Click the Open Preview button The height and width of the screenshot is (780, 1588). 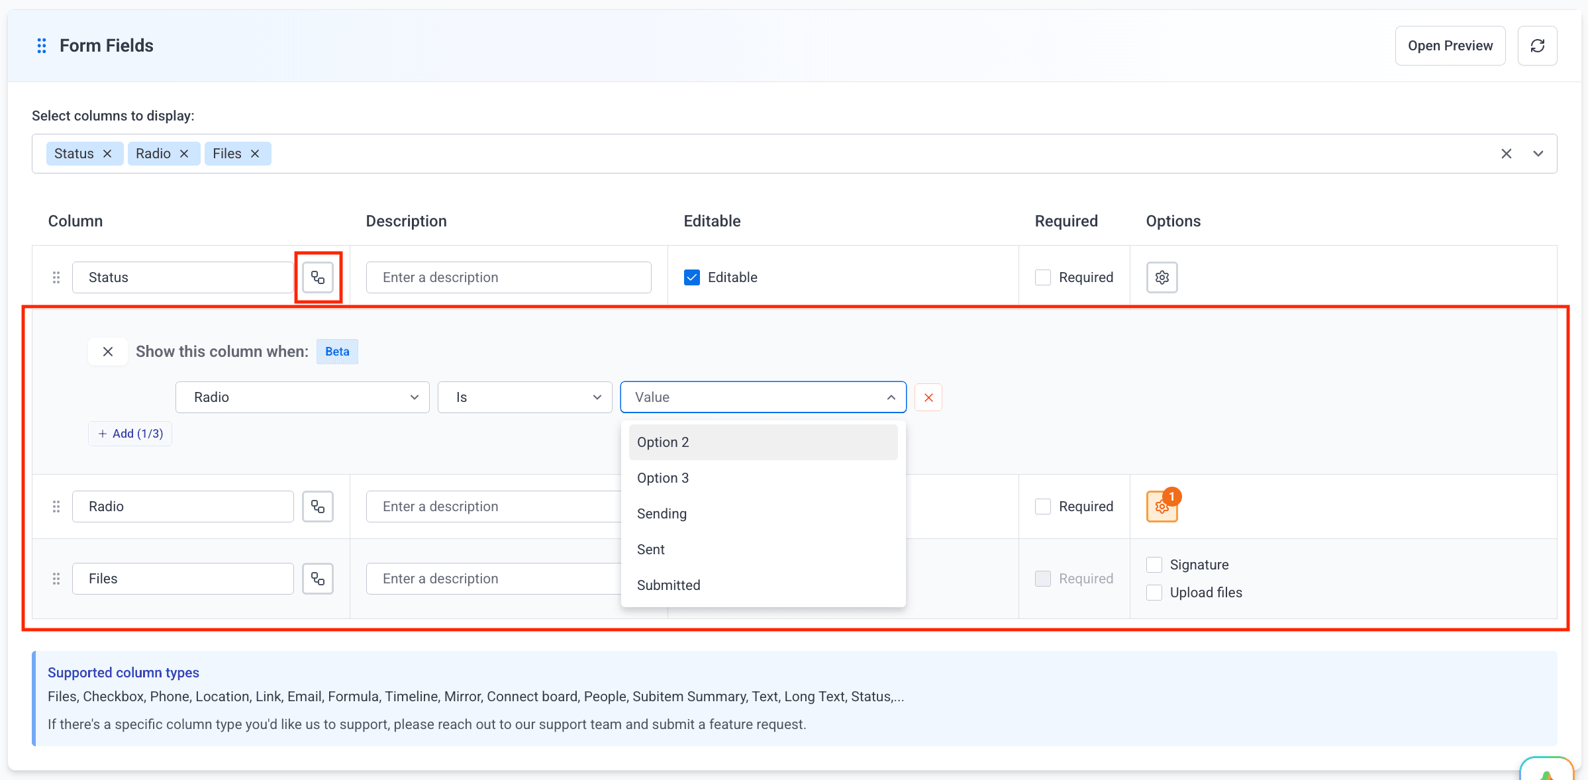pos(1450,46)
